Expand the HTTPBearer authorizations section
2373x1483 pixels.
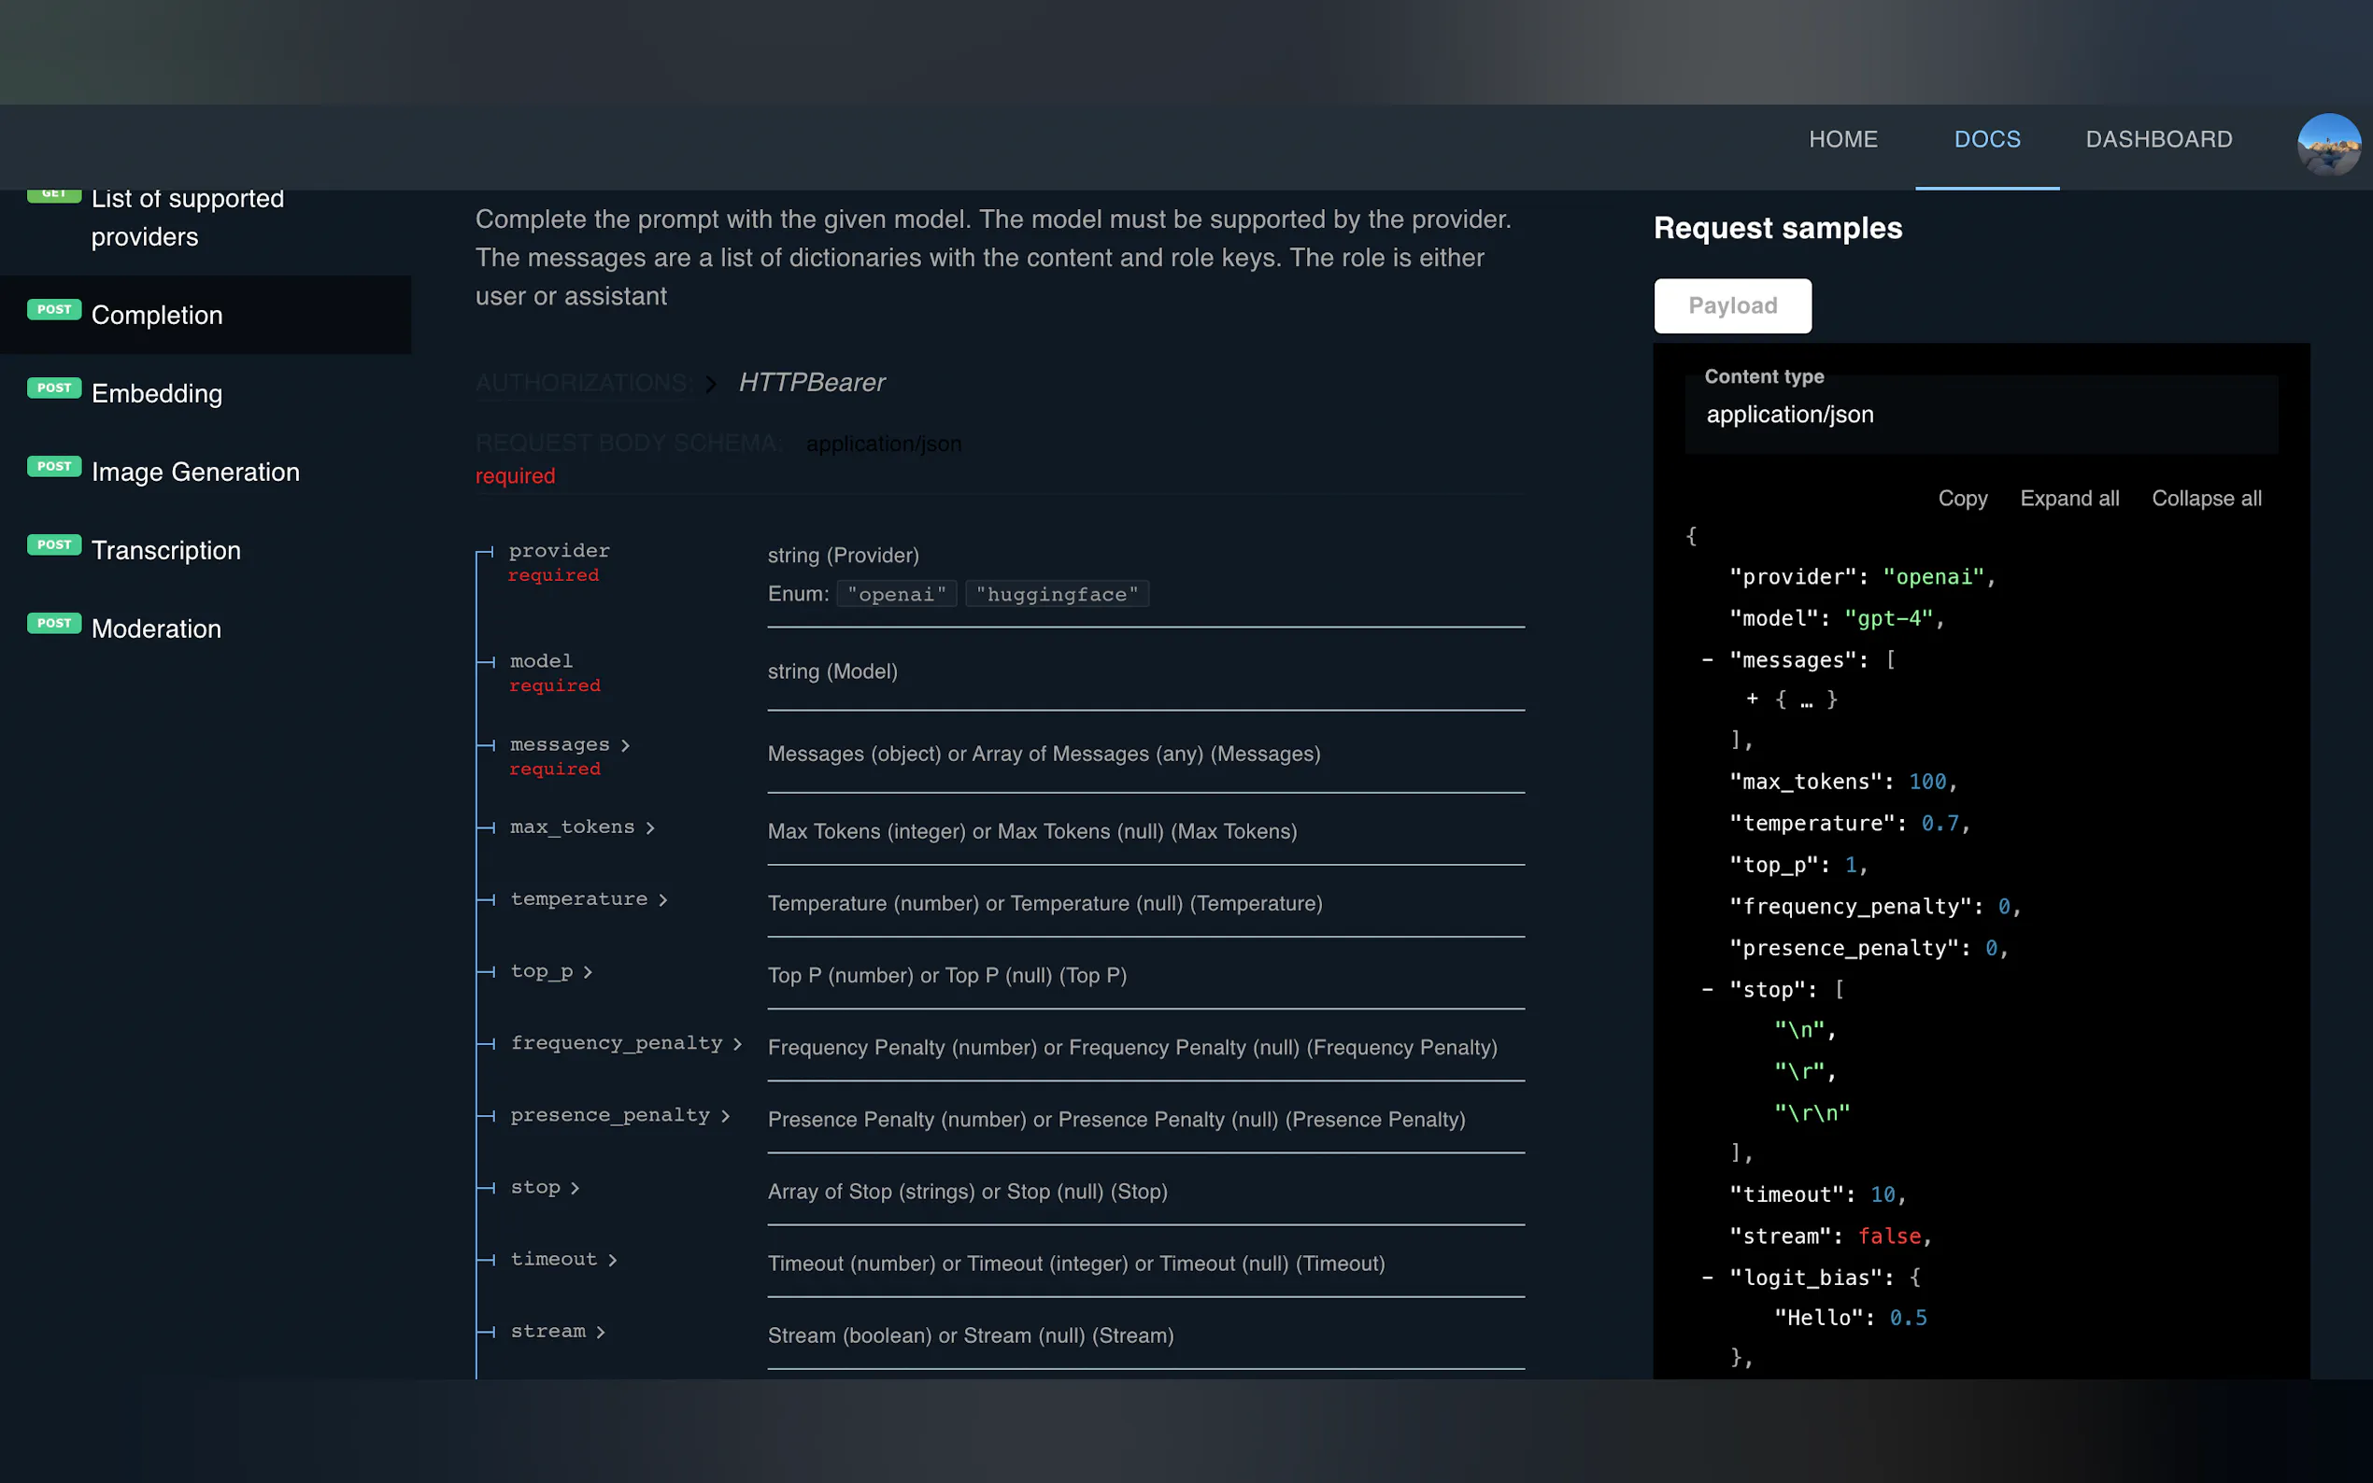tap(711, 384)
